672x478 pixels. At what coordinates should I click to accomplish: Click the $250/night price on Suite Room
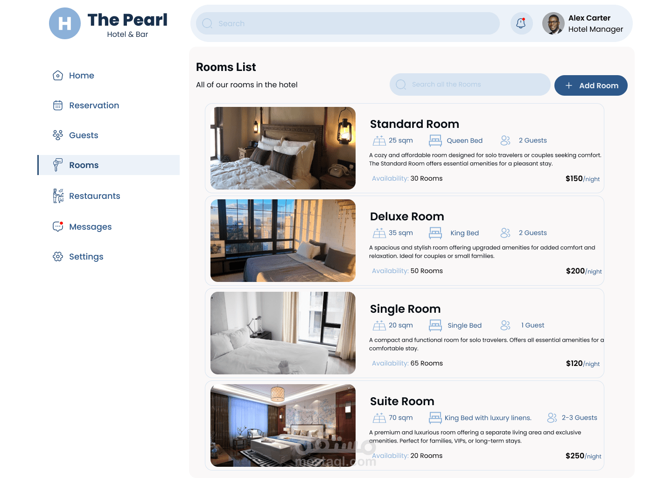[x=583, y=456]
